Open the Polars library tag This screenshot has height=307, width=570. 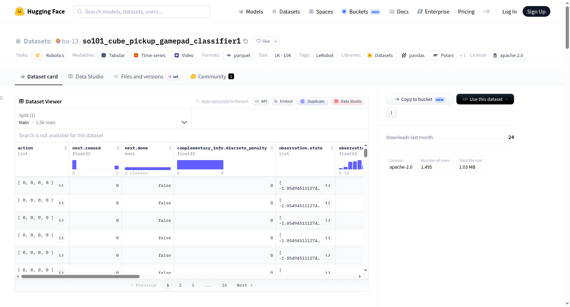444,55
